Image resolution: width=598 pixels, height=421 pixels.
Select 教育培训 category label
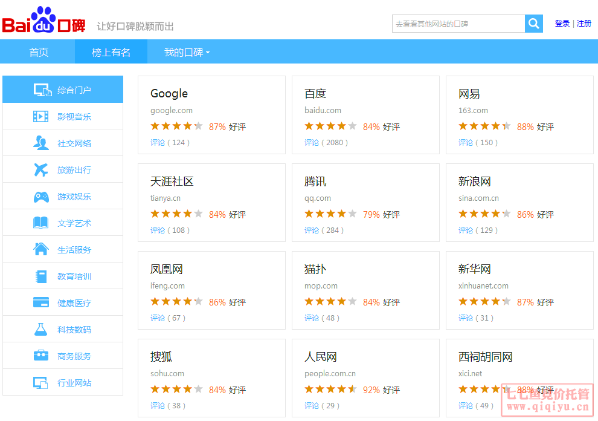[x=74, y=276]
